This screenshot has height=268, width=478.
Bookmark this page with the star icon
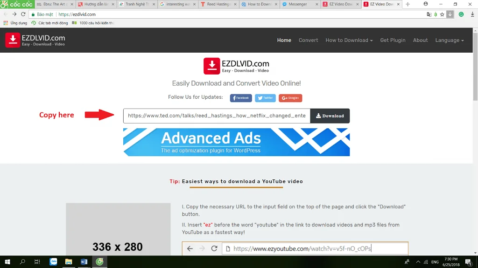coord(442,14)
